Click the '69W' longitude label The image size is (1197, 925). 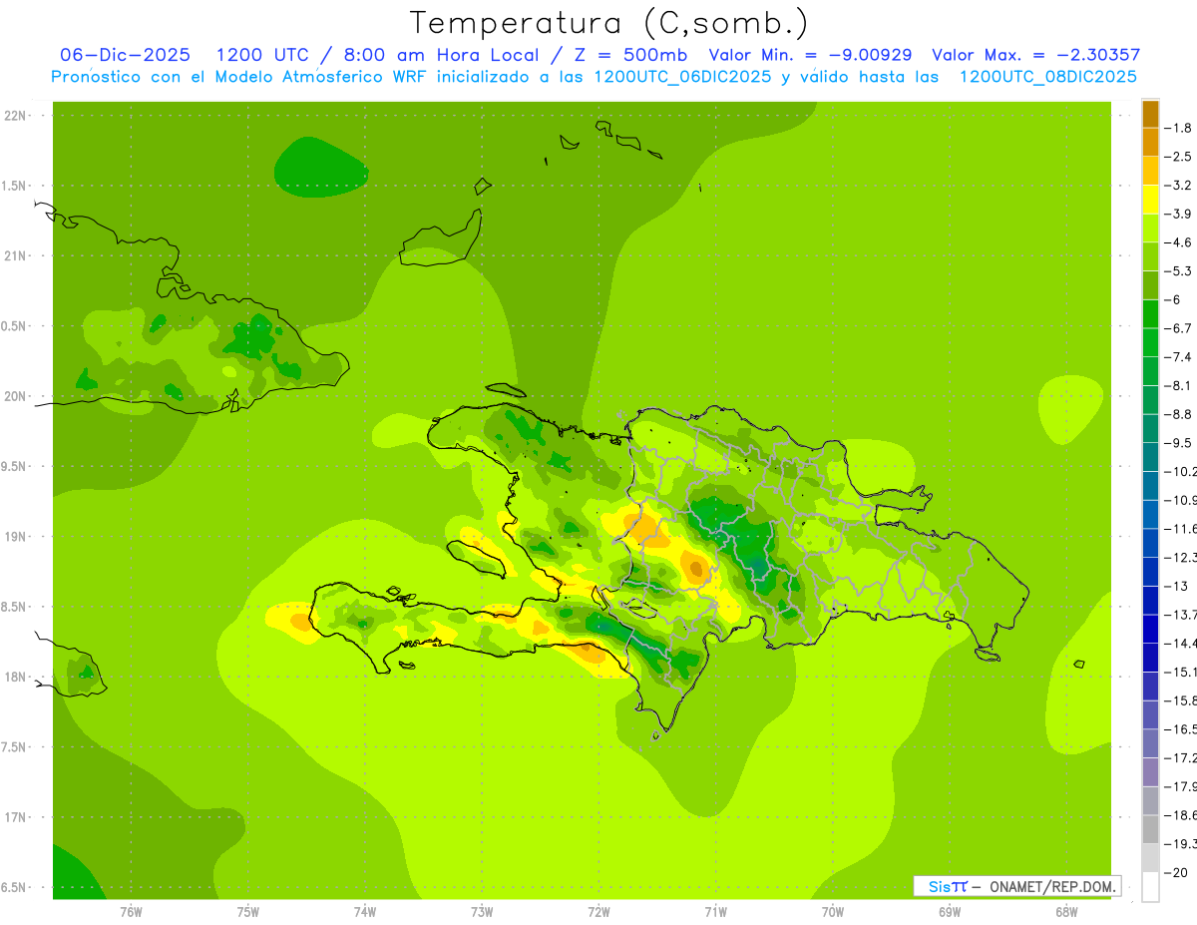tap(950, 912)
